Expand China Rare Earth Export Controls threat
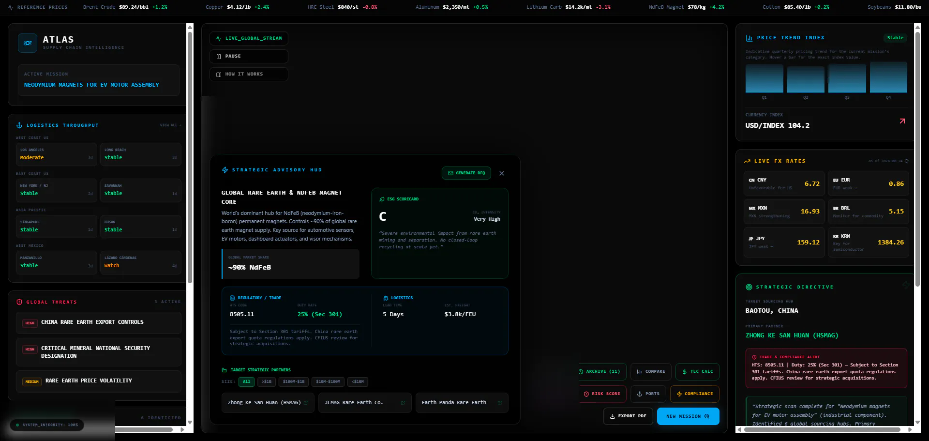The image size is (929, 441). (99, 323)
